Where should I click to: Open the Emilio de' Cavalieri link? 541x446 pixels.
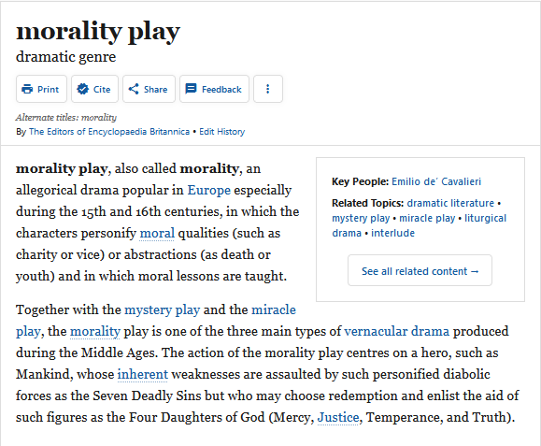pyautogui.click(x=436, y=181)
